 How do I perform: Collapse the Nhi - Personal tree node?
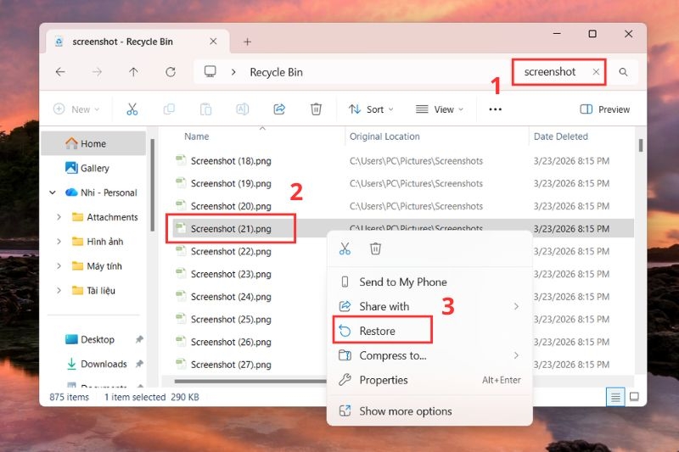pyautogui.click(x=53, y=193)
